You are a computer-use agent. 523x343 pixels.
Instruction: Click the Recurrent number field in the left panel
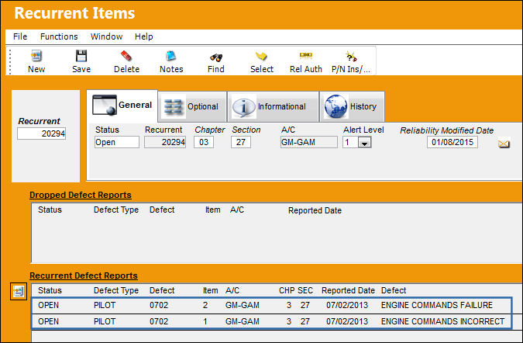tap(41, 133)
